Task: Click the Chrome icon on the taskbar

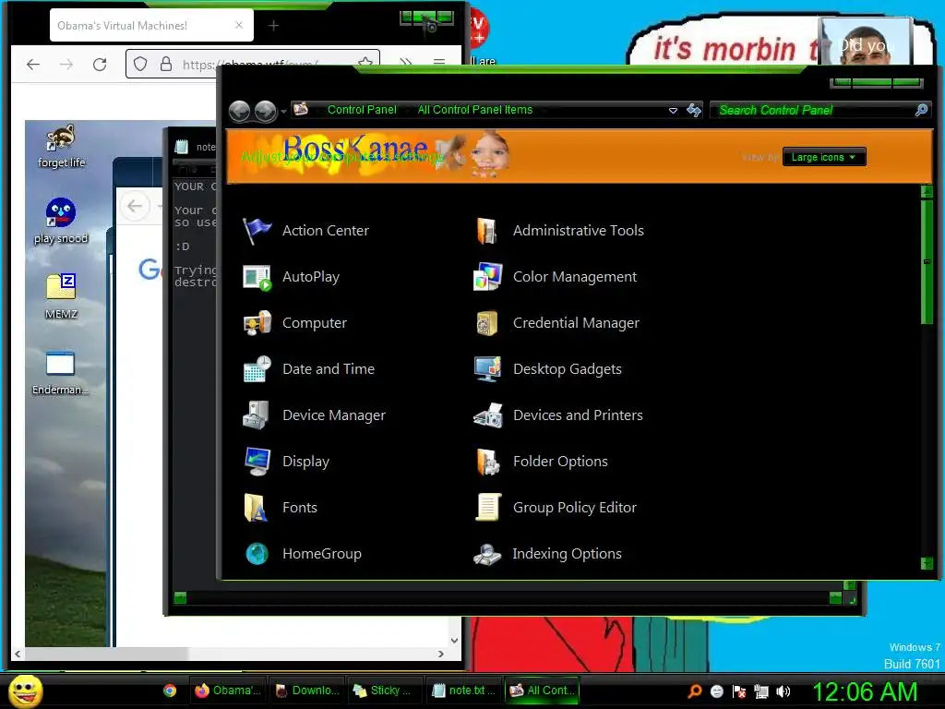Action: coord(170,691)
